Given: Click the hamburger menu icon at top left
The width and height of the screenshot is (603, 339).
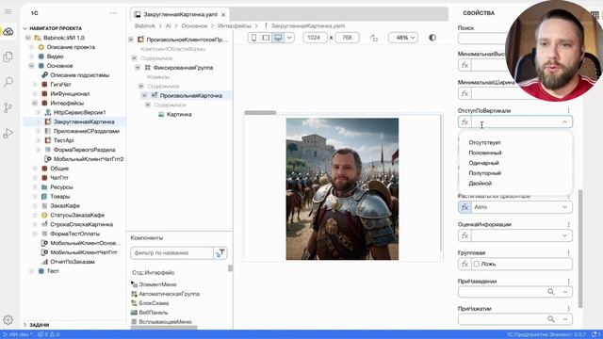Looking at the screenshot, I should pos(8,12).
